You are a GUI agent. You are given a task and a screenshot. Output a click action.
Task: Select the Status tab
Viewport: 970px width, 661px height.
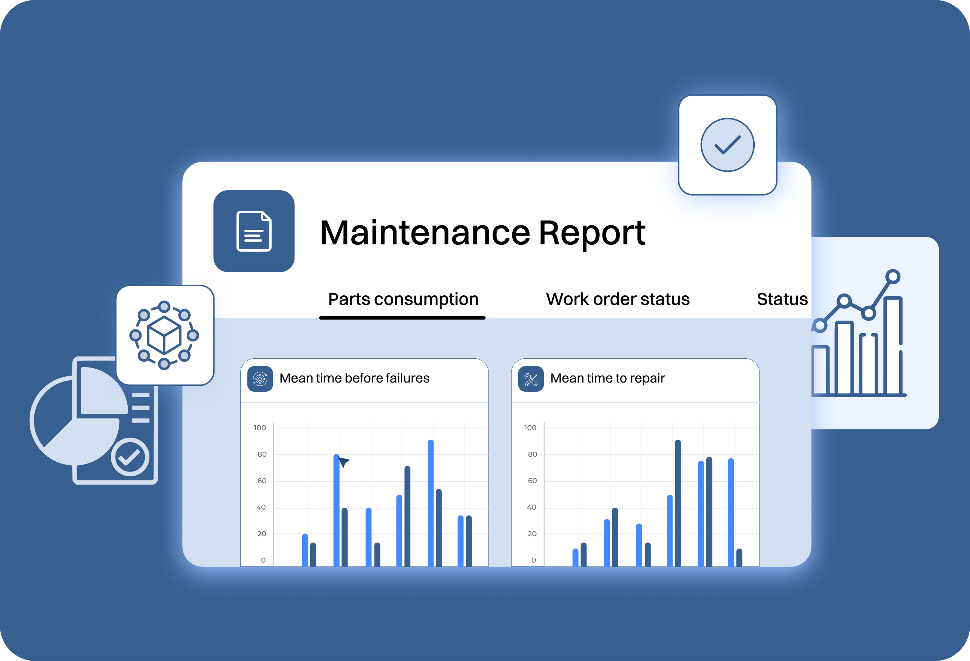[x=782, y=299]
